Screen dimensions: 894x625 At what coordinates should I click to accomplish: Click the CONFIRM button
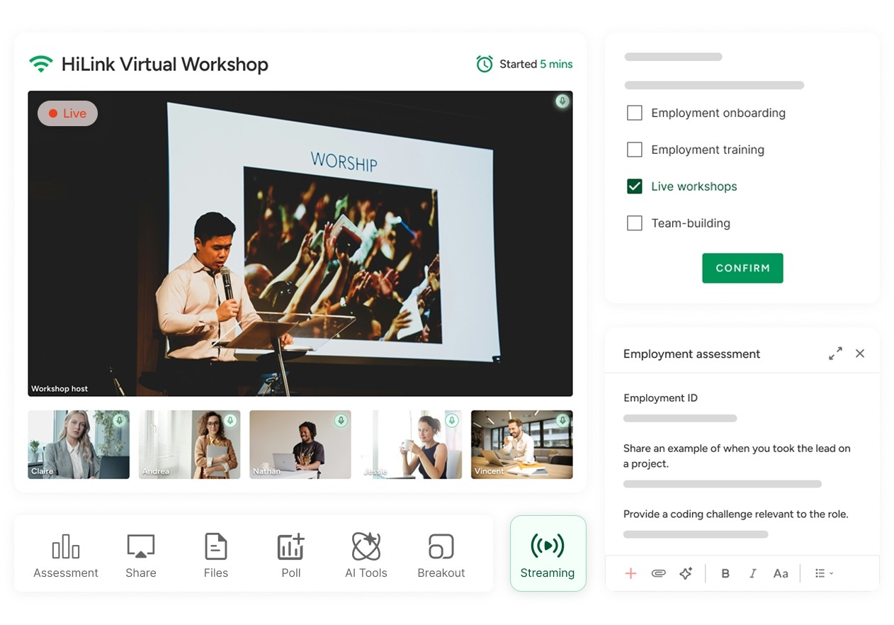(742, 268)
